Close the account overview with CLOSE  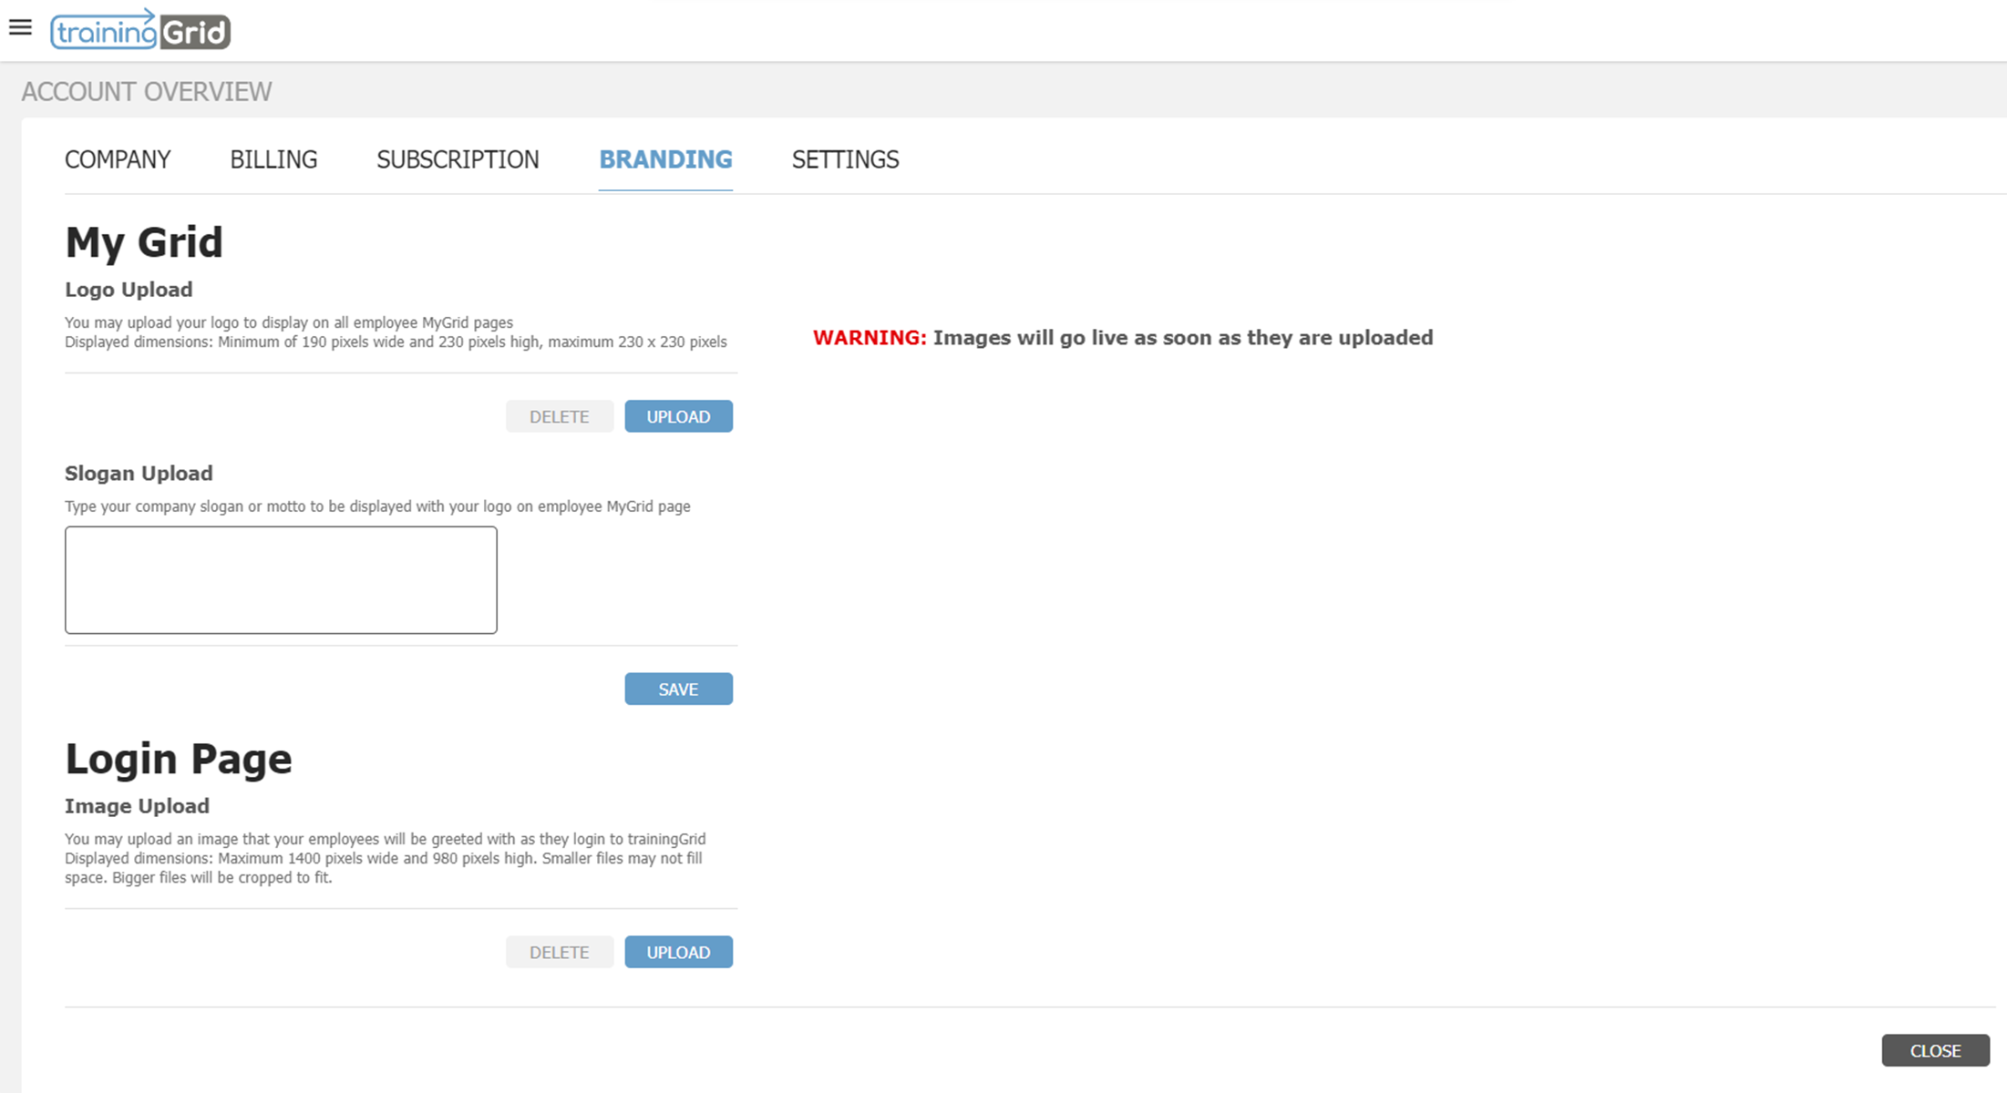coord(1935,1050)
